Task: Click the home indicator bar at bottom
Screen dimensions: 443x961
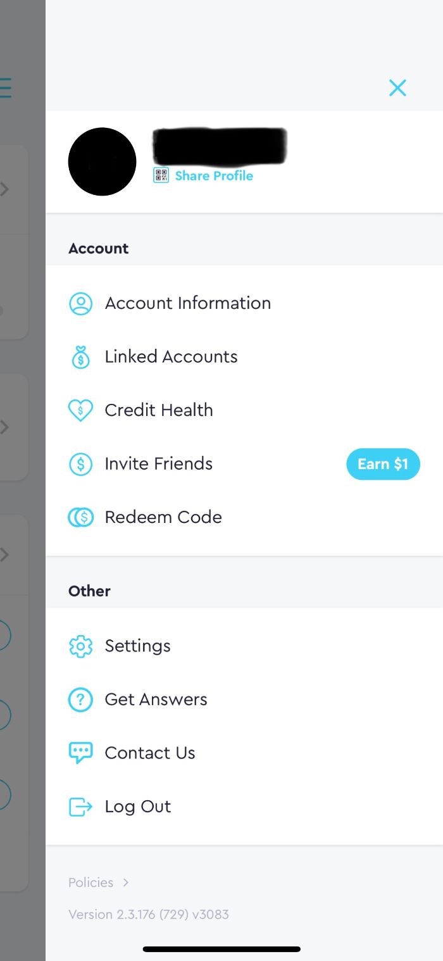Action: (x=221, y=949)
